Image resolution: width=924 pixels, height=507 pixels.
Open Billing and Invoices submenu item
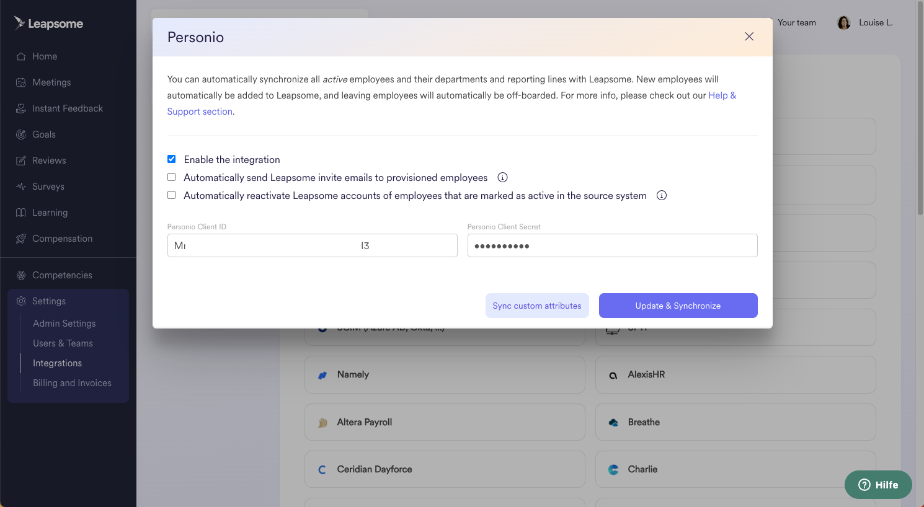pyautogui.click(x=72, y=383)
